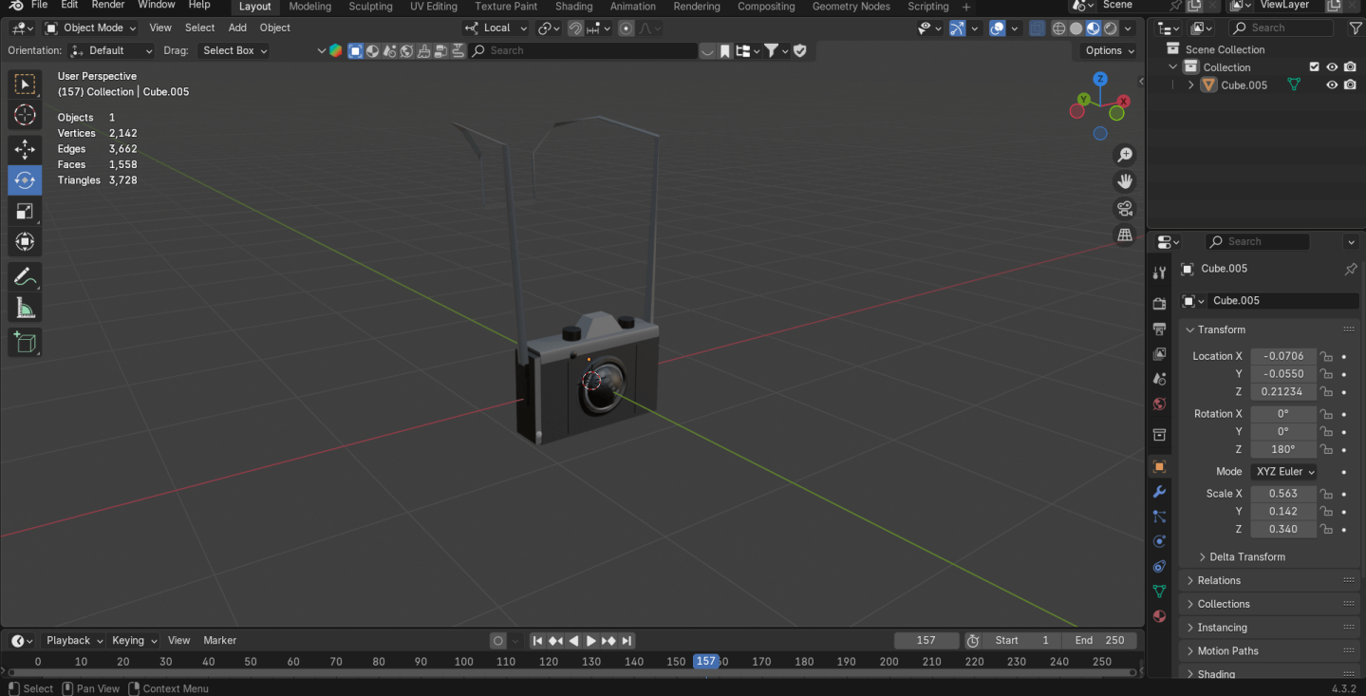Open the Render menu

tap(107, 6)
